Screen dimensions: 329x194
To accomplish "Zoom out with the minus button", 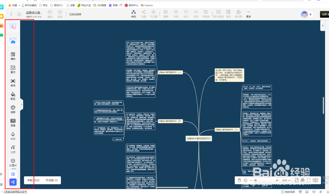I will [x=251, y=180].
